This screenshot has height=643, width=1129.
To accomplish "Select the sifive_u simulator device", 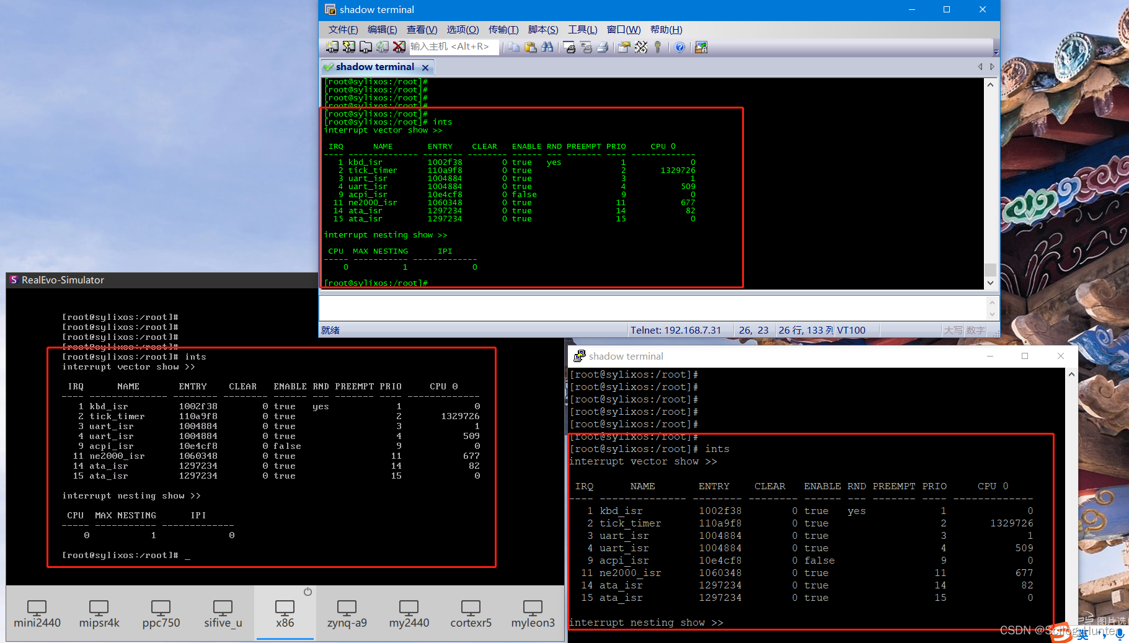I will (223, 613).
